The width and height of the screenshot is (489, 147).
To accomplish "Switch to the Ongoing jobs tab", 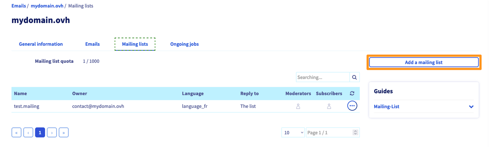I will pos(184,44).
